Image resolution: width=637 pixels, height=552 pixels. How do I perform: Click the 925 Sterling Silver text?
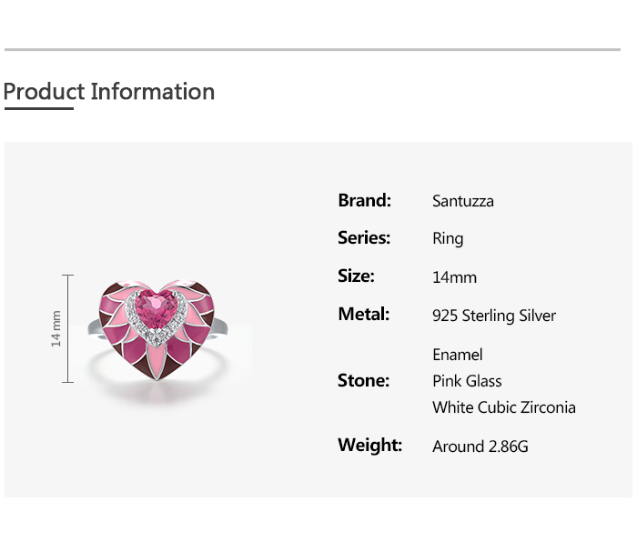pos(494,316)
